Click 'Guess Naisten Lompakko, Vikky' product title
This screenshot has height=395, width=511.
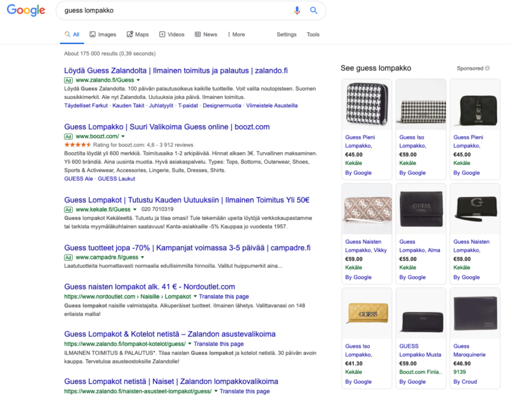[366, 246]
